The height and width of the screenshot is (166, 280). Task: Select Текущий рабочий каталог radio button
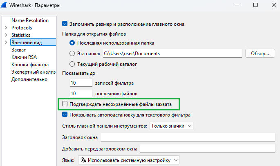(72, 64)
